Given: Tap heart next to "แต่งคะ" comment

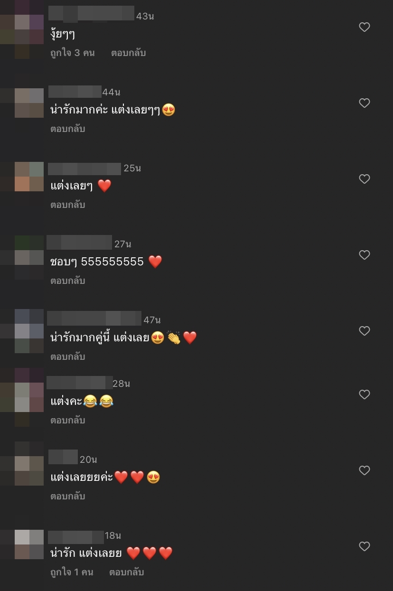Looking at the screenshot, I should pos(364,394).
